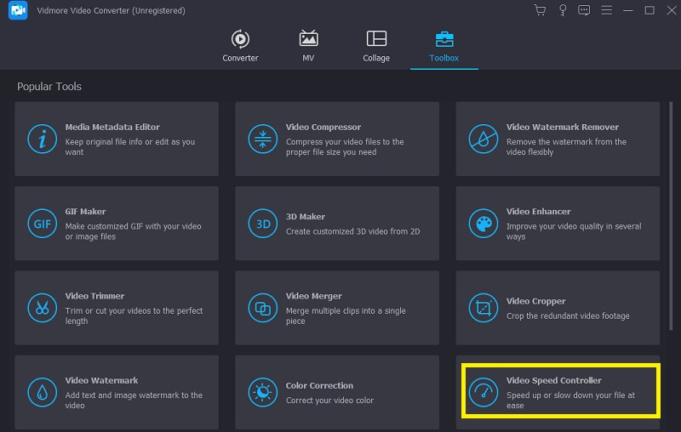The width and height of the screenshot is (681, 432).
Task: Open the GIF Maker icon
Action: click(x=42, y=223)
